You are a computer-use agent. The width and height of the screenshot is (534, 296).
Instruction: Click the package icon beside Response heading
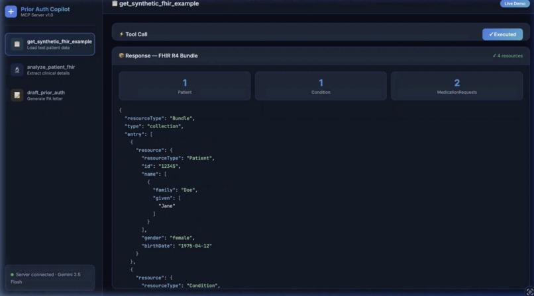tap(121, 55)
